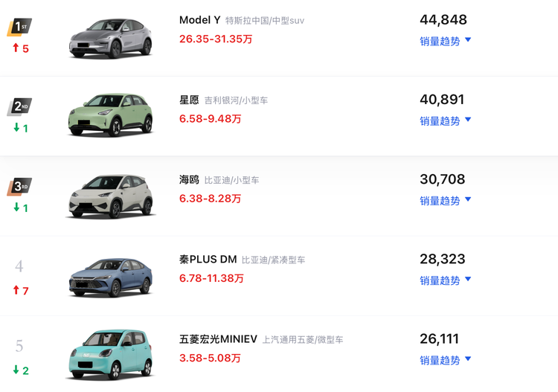
Task: Expand 销量趋势 dropdown for 海鸥
Action: click(445, 201)
